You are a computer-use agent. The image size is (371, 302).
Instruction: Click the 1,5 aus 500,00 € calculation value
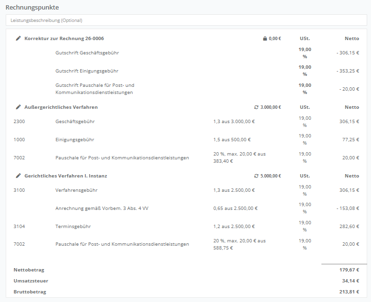click(x=232, y=140)
